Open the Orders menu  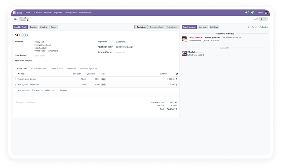27,13
